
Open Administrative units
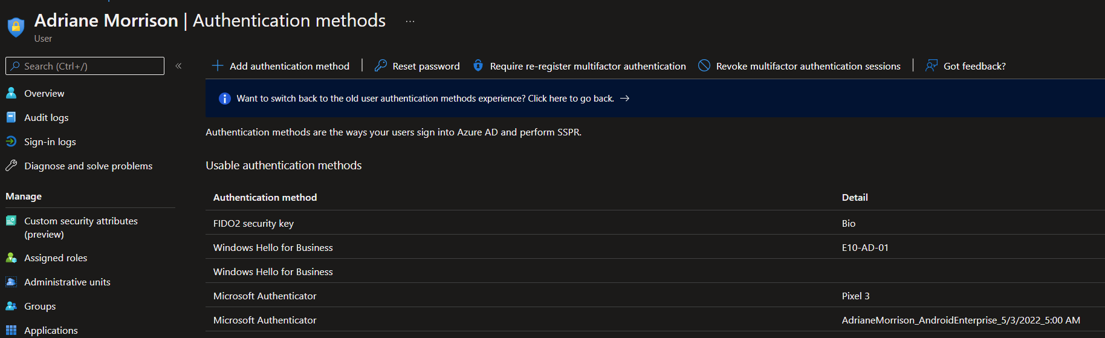point(67,282)
